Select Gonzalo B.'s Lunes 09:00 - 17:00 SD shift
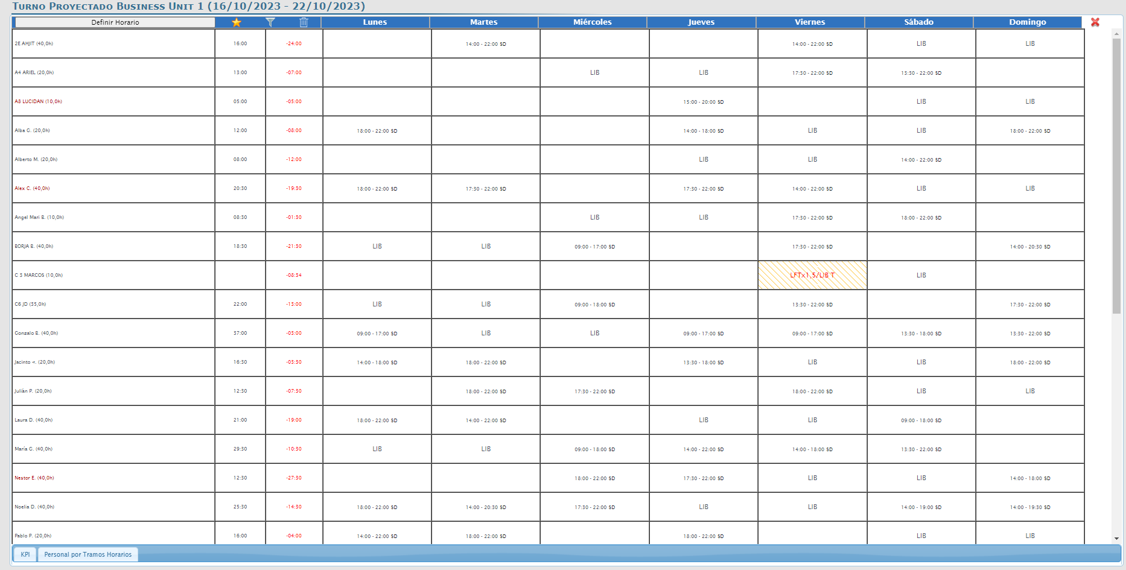Screen dimensions: 1126x570 pyautogui.click(x=376, y=333)
